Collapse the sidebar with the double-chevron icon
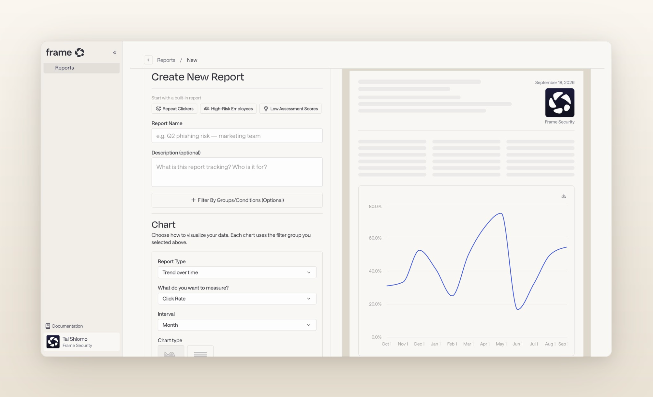653x397 pixels. (114, 52)
